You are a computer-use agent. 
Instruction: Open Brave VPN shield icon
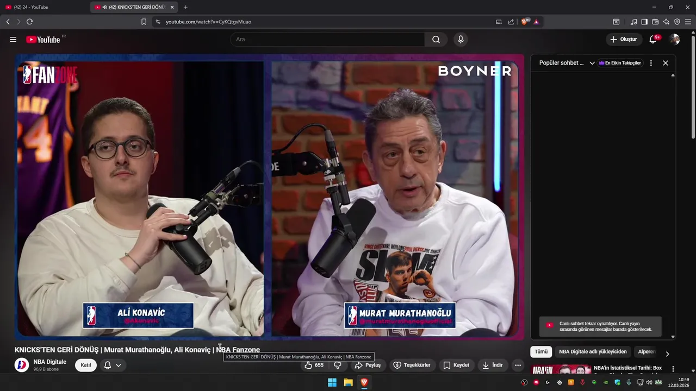[x=677, y=22]
